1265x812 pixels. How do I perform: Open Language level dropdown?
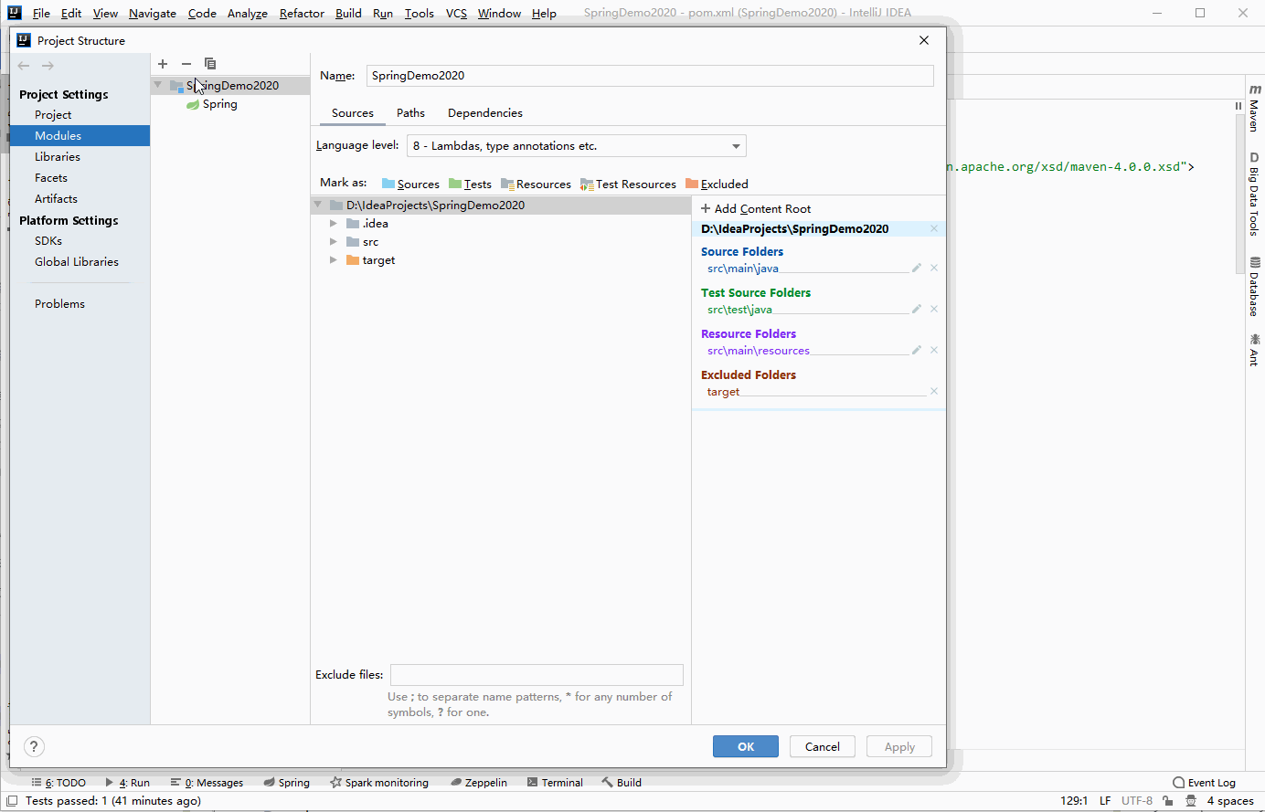[x=577, y=146]
